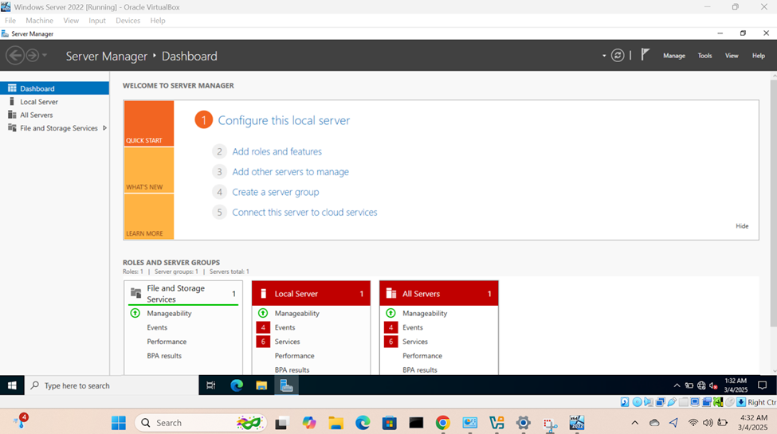Click Performance in the All Servers tile
The height and width of the screenshot is (434, 777).
pos(422,356)
